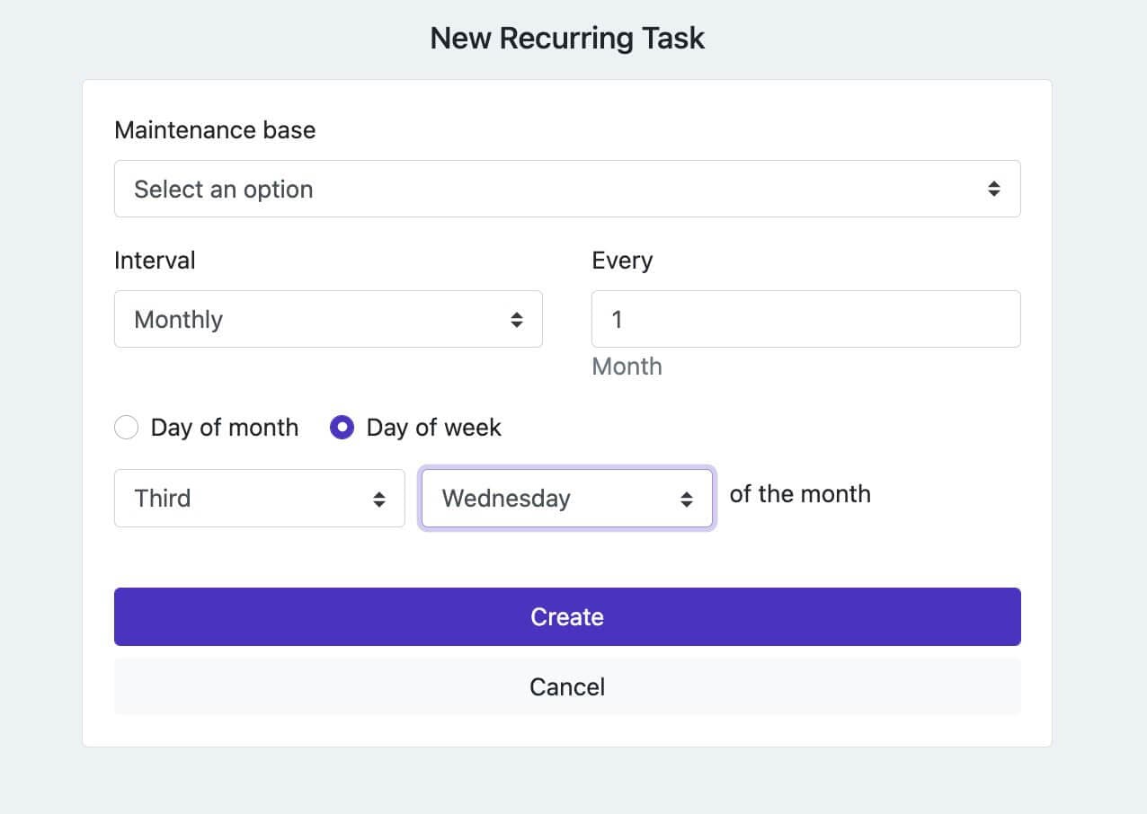Click inside the Every input field
The height and width of the screenshot is (814, 1147).
pos(805,318)
